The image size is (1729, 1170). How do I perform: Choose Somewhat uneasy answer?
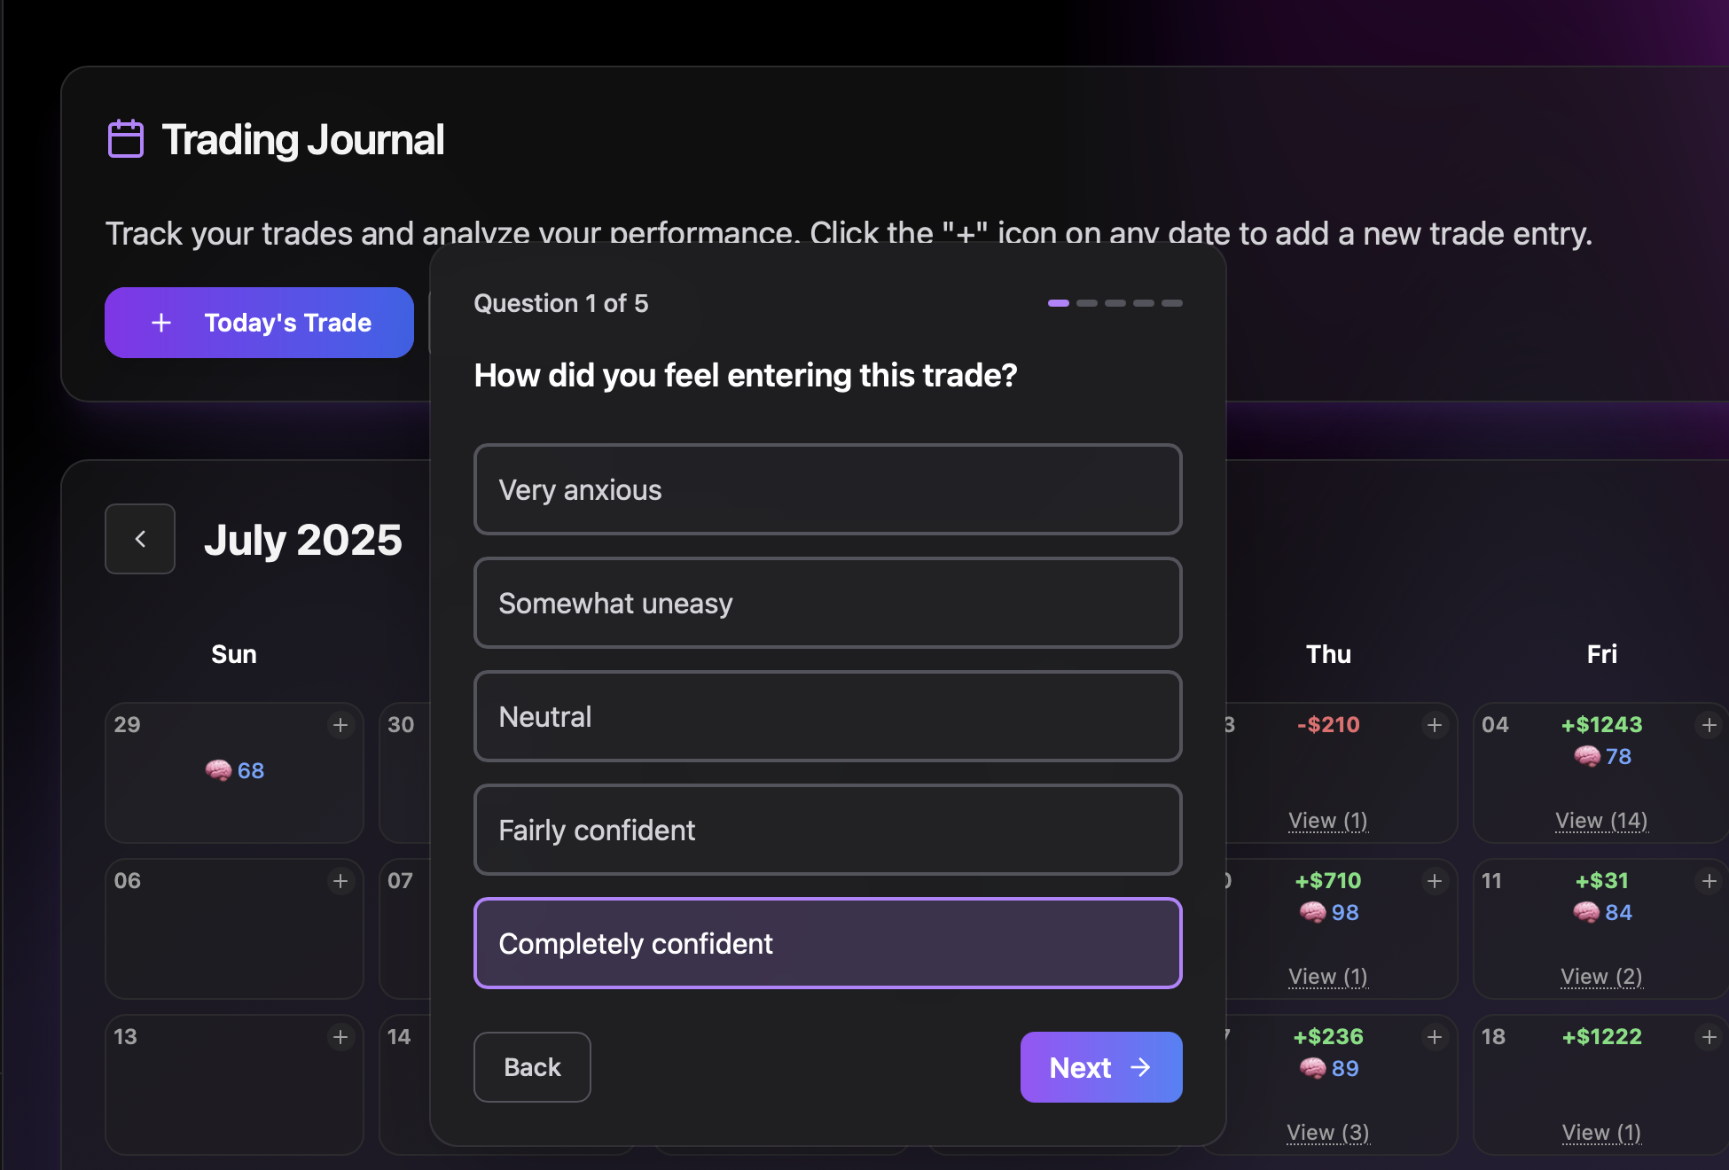tap(827, 603)
